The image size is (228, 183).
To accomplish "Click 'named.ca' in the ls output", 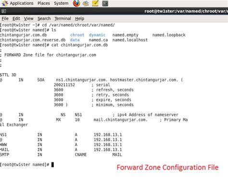I will click(98, 40).
